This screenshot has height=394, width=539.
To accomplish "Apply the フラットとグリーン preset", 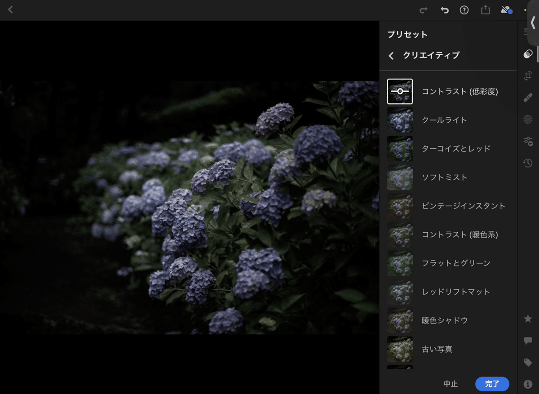I will click(456, 263).
